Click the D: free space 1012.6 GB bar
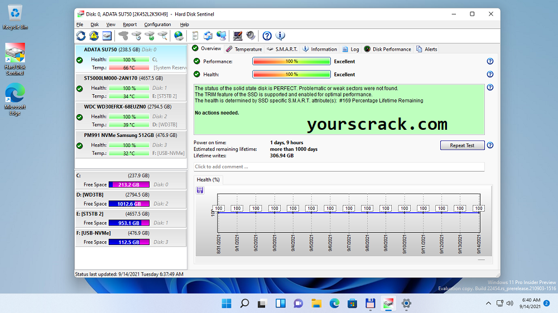This screenshot has width=558, height=313. (129, 204)
